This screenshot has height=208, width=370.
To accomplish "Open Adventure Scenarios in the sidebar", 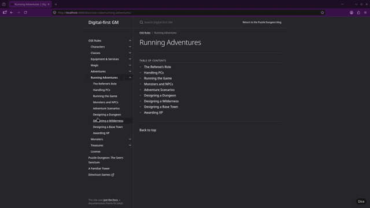I will [x=106, y=108].
